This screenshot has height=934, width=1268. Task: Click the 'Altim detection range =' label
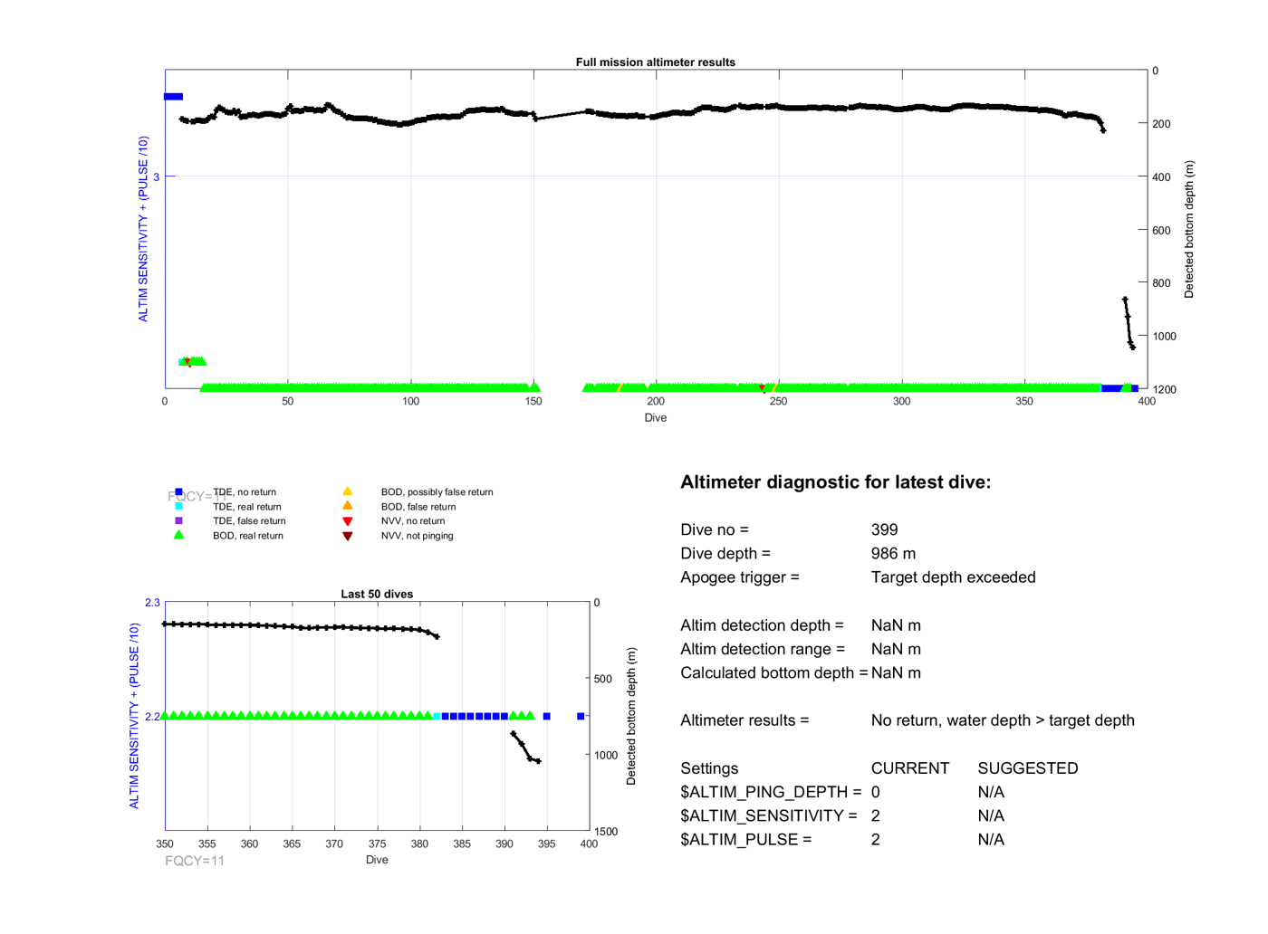coord(763,649)
